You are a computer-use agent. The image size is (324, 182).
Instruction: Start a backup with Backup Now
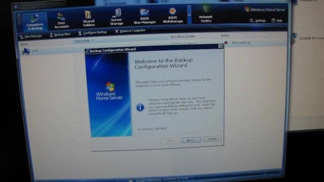pos(60,35)
